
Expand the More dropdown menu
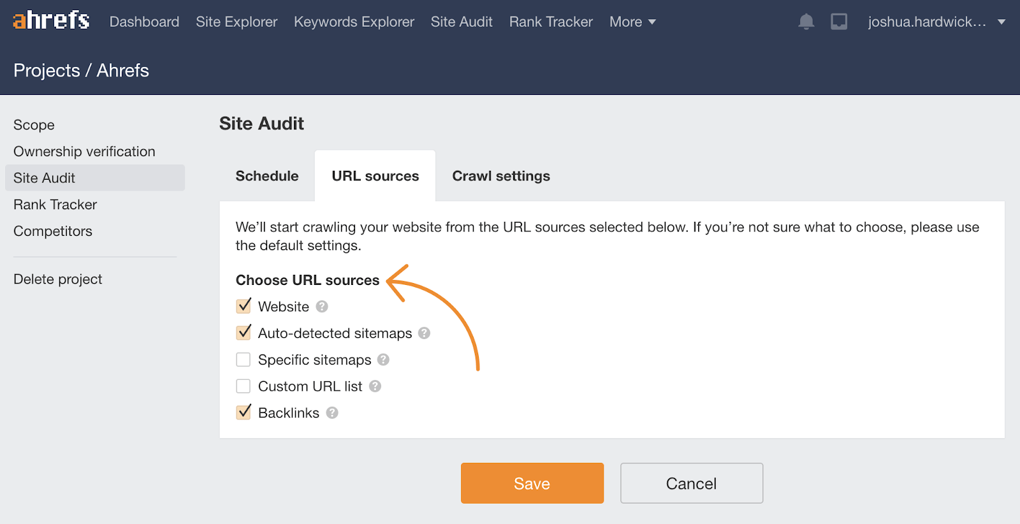point(632,22)
